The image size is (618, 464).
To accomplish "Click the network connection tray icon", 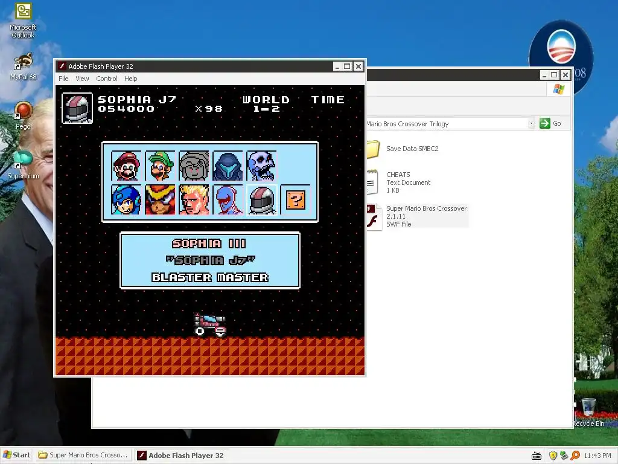I will pos(564,456).
